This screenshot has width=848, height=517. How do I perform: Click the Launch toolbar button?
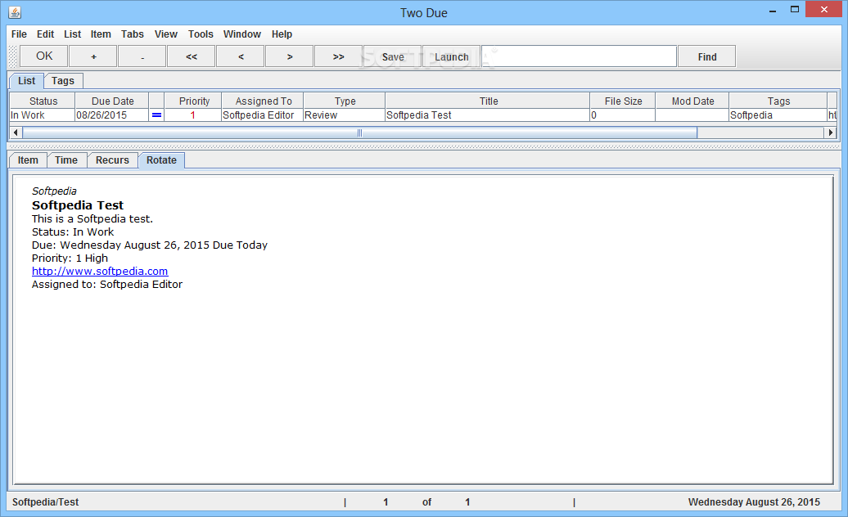coord(452,56)
